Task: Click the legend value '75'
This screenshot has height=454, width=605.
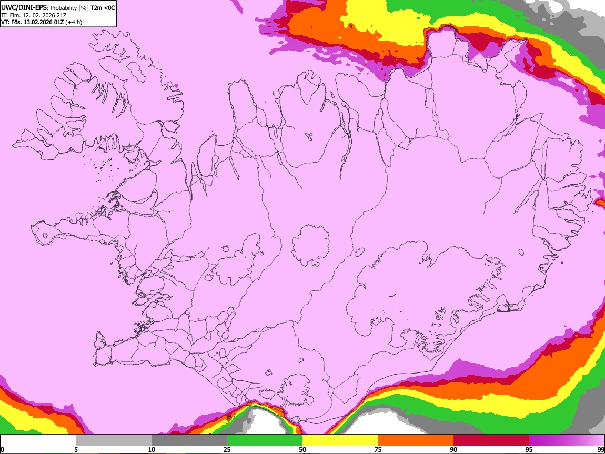Action: click(378, 449)
